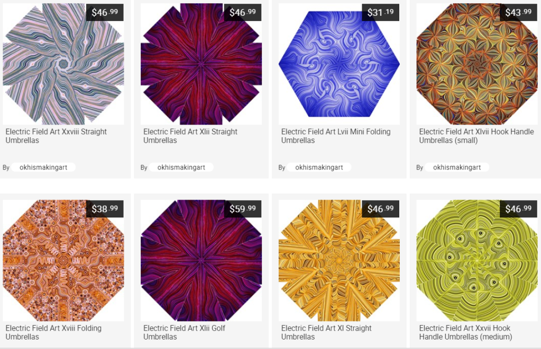Screen dimensions: 541x349
Task: View the orange Xlvii Hook Handle umbrella image
Action: 477,64
